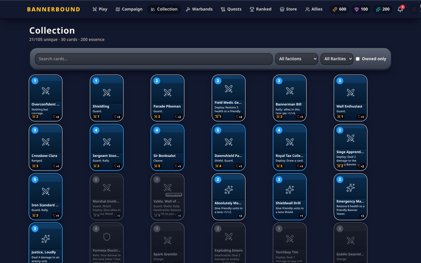
Task: Select the Collection nav tab
Action: tap(164, 9)
